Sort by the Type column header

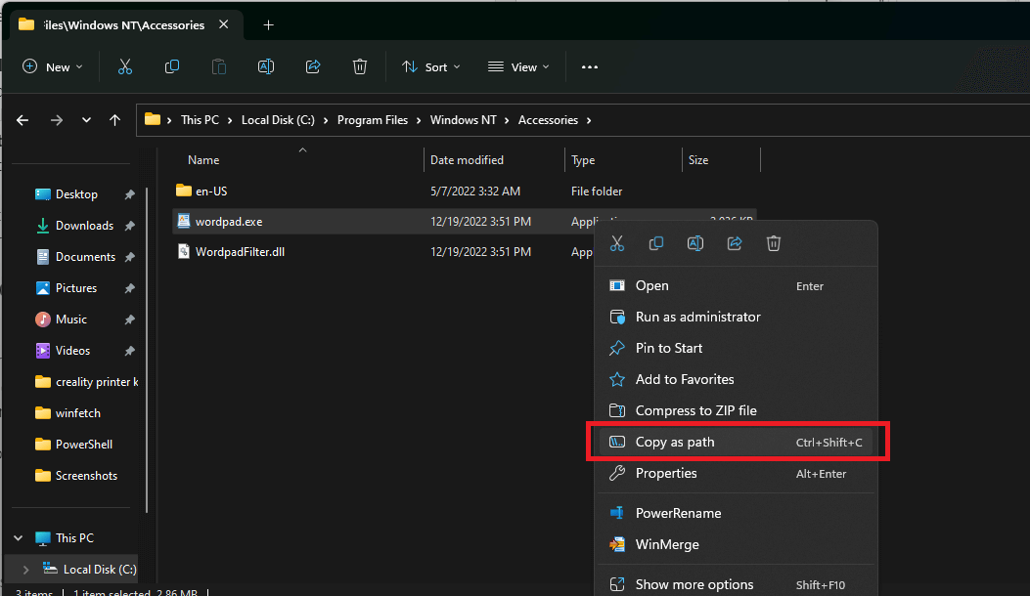(583, 160)
